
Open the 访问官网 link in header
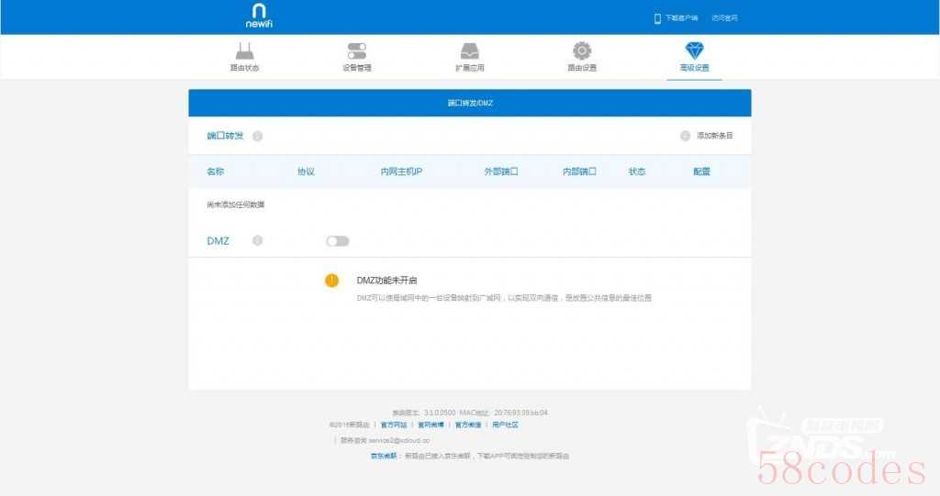coord(724,18)
